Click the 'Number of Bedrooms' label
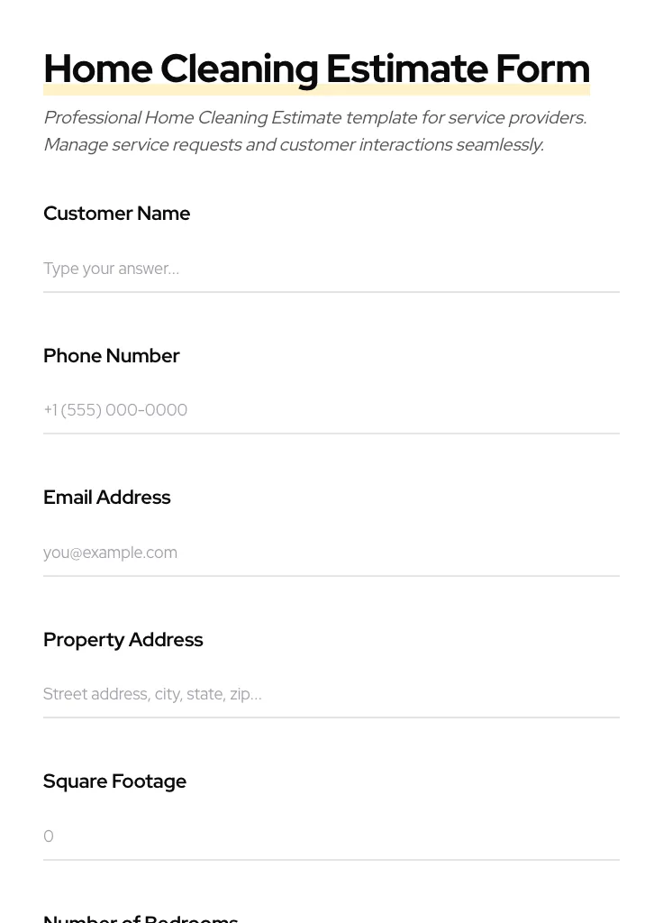 point(141,918)
